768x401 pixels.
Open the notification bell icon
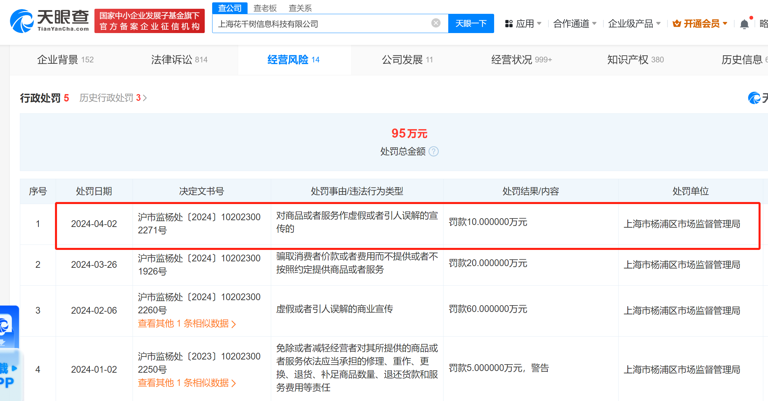point(744,24)
